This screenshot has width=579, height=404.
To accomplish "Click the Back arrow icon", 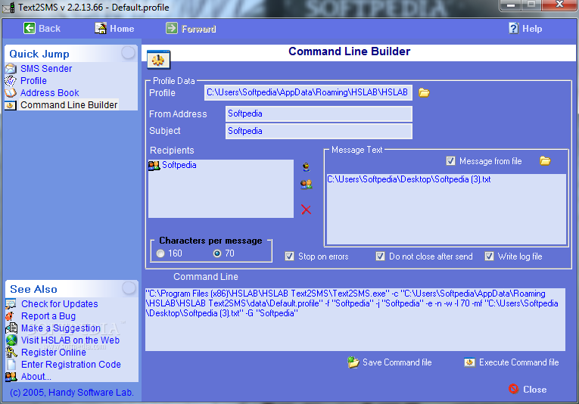I will (x=30, y=28).
